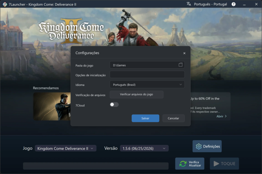Image resolution: width=262 pixels, height=174 pixels.
Task: Open the Definições settings button
Action: coord(207,146)
